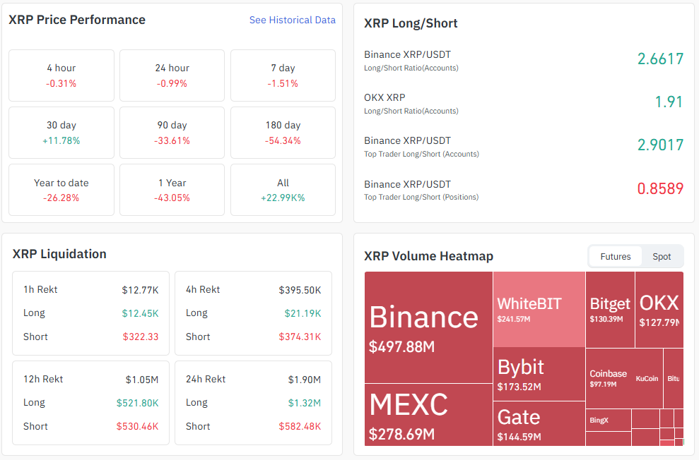Click the Year to date performance card
The height and width of the screenshot is (460, 699).
point(61,190)
